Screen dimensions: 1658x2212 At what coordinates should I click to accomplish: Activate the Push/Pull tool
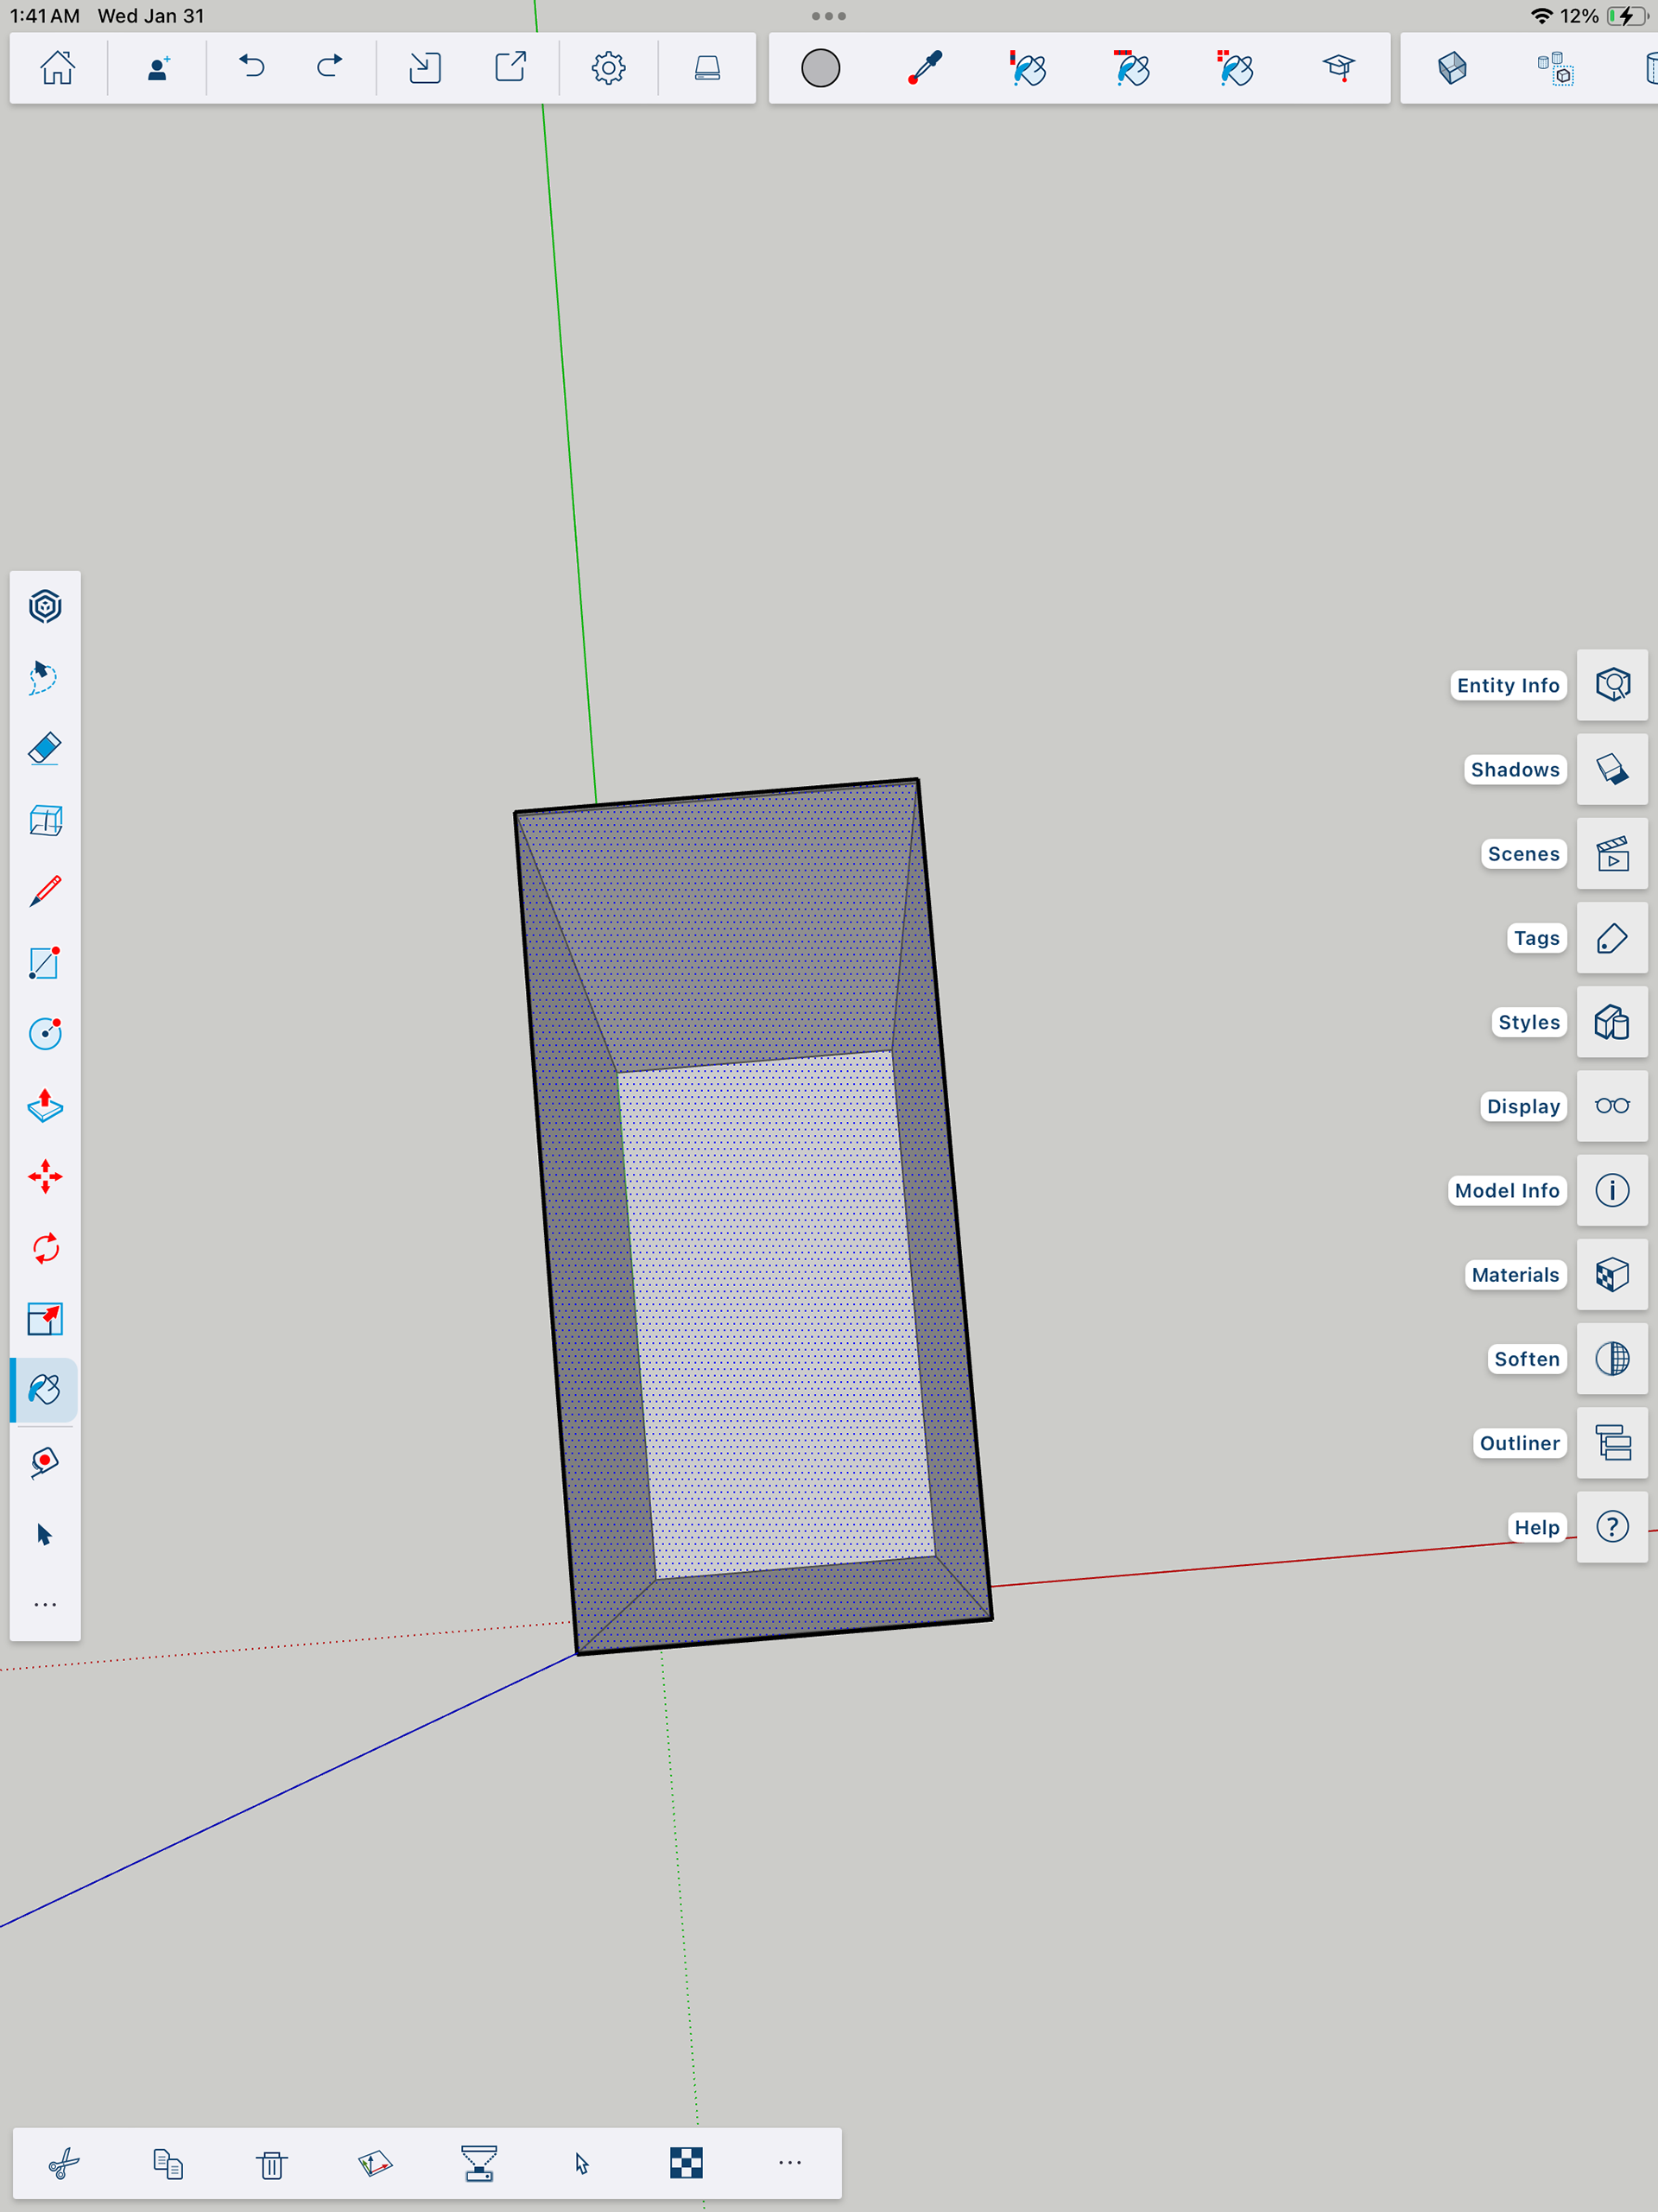[45, 1105]
